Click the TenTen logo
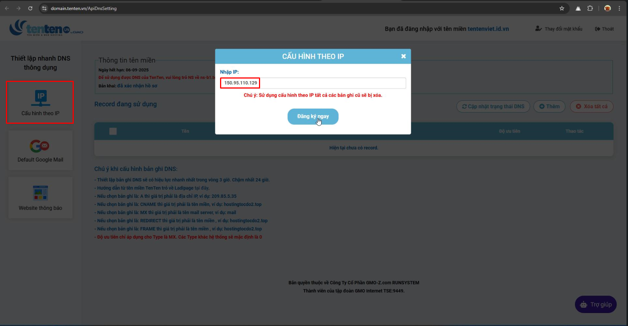Screen dimensions: 628x326 coord(46,28)
